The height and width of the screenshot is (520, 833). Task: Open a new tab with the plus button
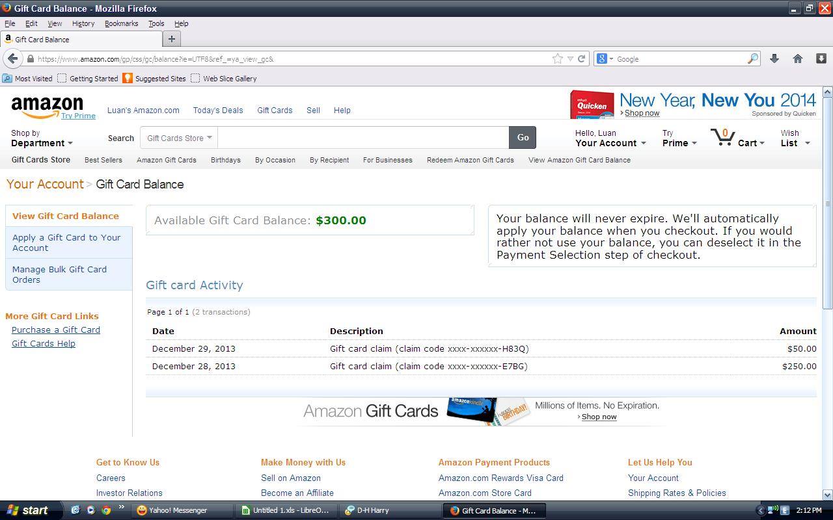tap(172, 39)
